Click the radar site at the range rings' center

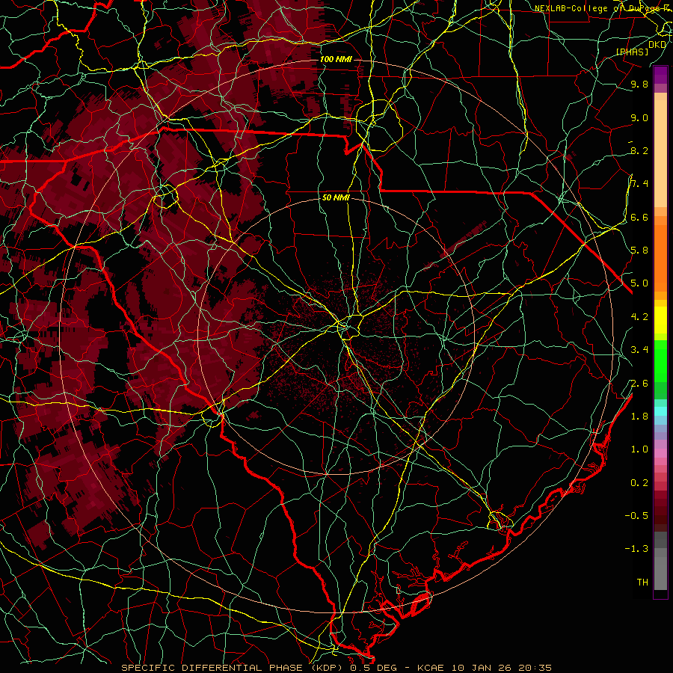tap(336, 336)
